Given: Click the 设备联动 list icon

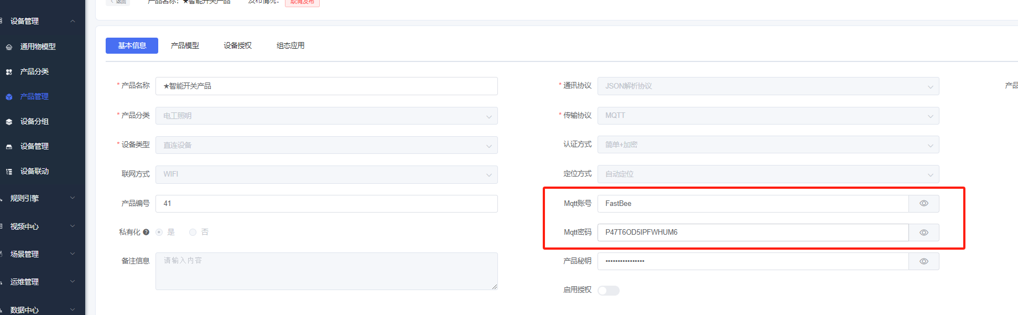Looking at the screenshot, I should tap(9, 172).
